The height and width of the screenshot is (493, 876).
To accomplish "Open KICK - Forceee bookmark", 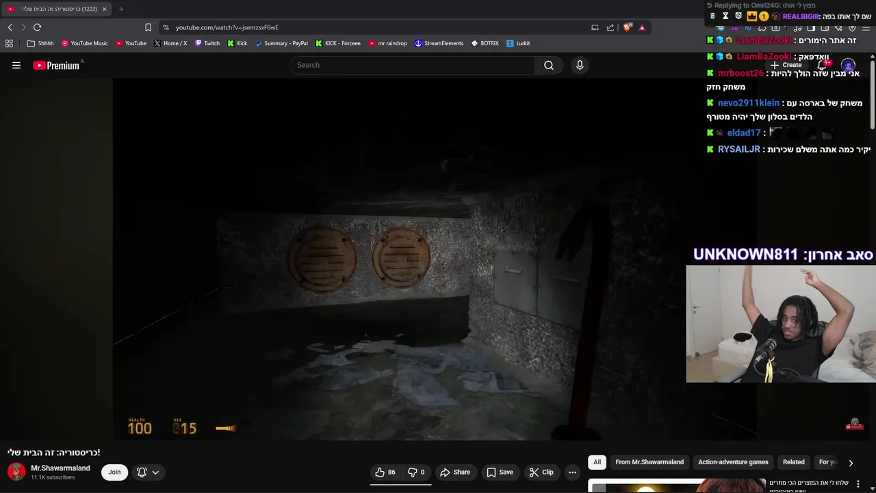I will [x=338, y=43].
